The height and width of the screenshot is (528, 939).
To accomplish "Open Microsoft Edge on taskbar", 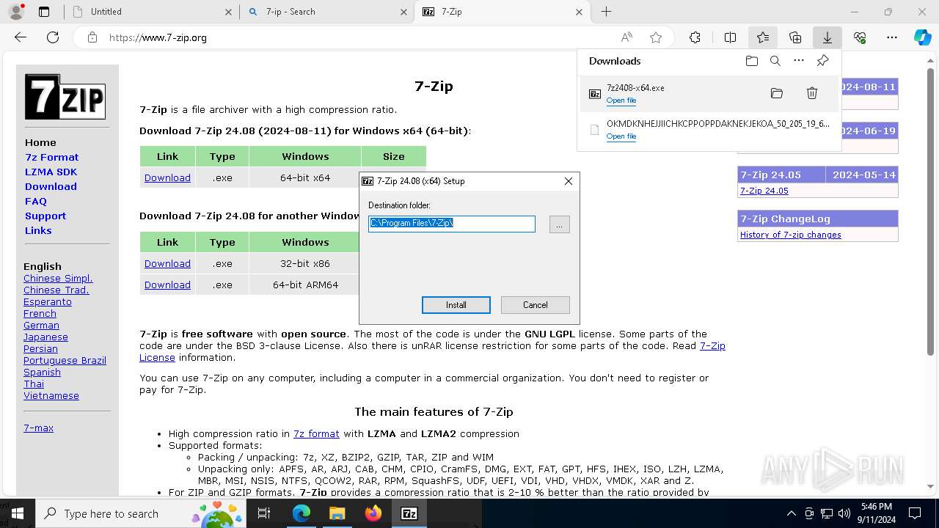I will (302, 513).
